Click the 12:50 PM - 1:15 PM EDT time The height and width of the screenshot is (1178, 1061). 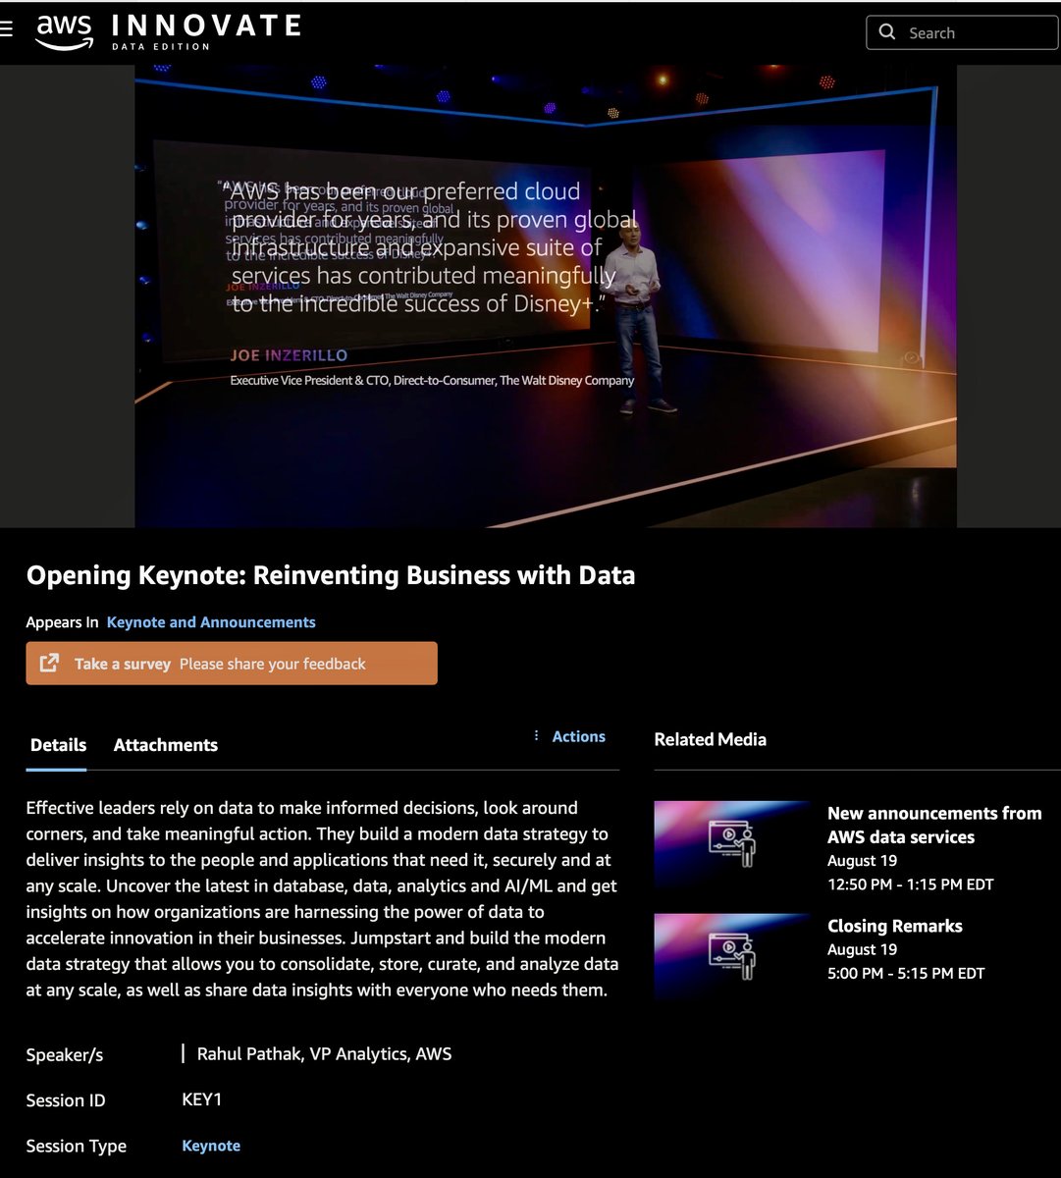click(911, 884)
